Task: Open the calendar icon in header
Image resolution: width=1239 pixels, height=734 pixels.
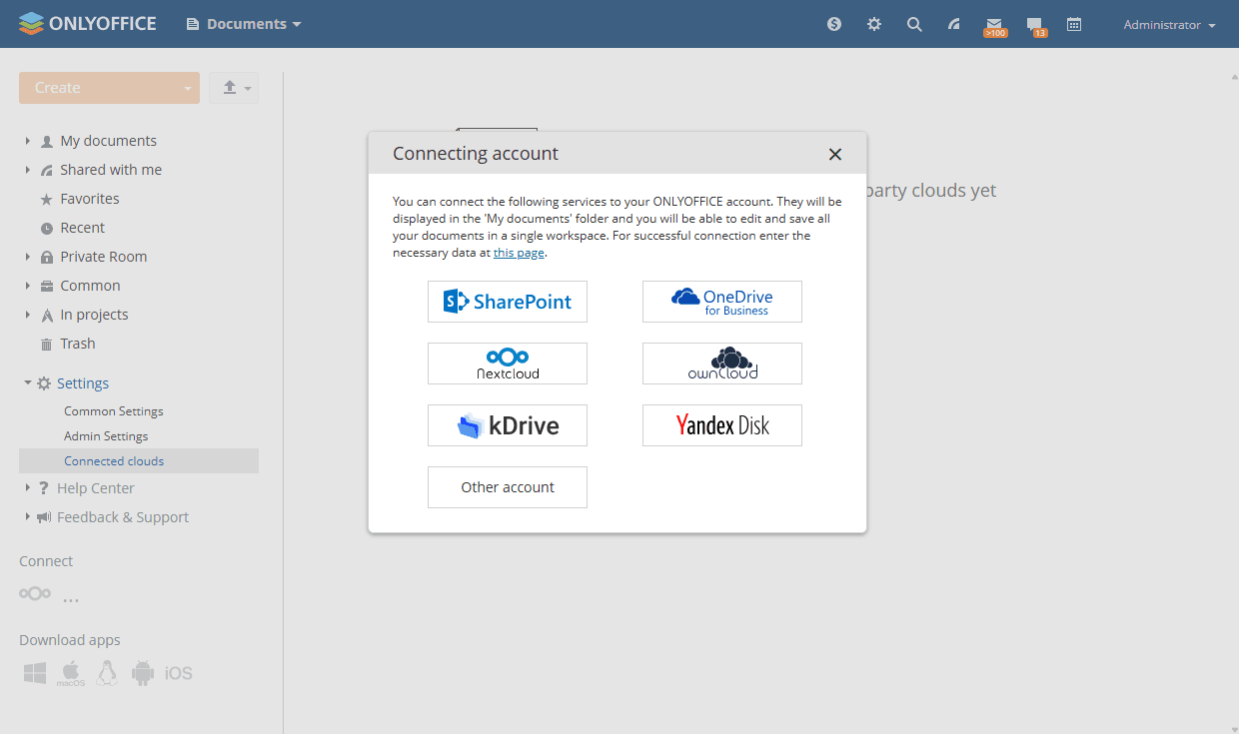Action: click(x=1074, y=24)
